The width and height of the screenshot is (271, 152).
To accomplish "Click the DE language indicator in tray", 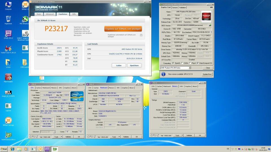I will [228, 149].
